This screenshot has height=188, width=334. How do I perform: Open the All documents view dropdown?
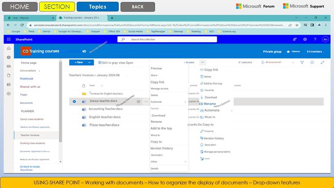pyautogui.click(x=279, y=63)
